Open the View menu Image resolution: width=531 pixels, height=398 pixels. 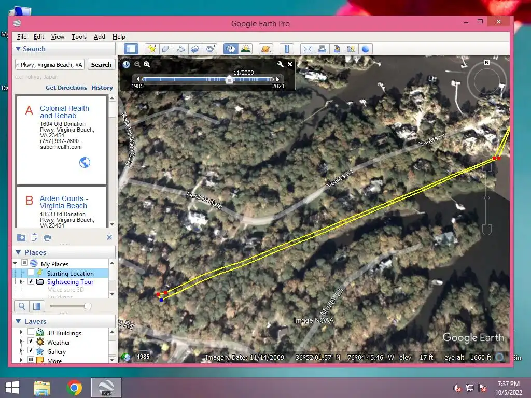click(x=58, y=37)
